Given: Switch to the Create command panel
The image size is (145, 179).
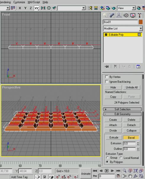Looking at the screenshot, I should 105,15.
